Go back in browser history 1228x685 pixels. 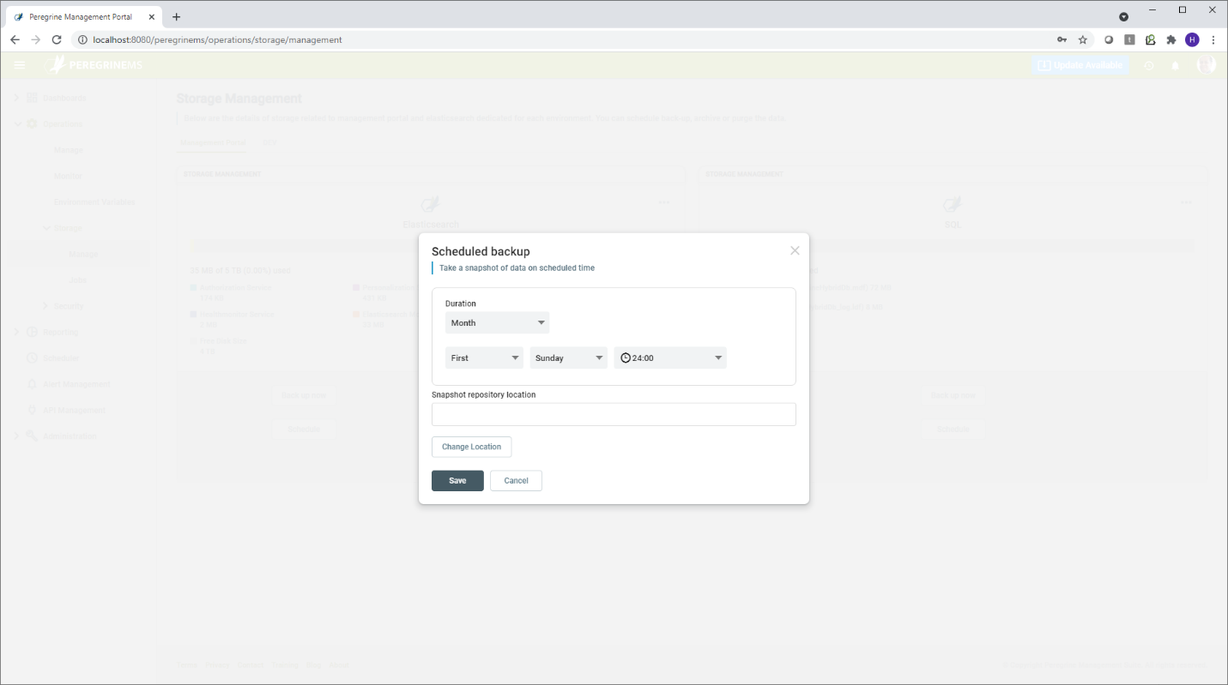pos(15,39)
